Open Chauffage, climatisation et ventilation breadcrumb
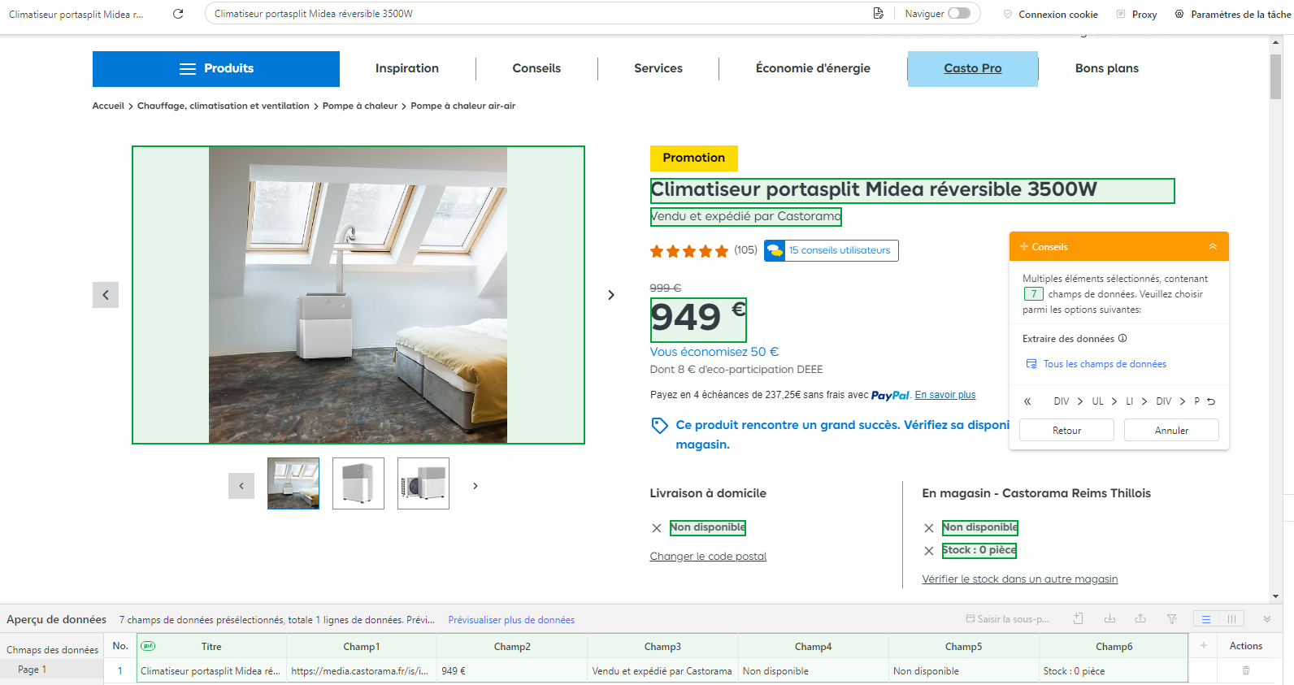Screen dimensions: 1294x685 [x=224, y=106]
